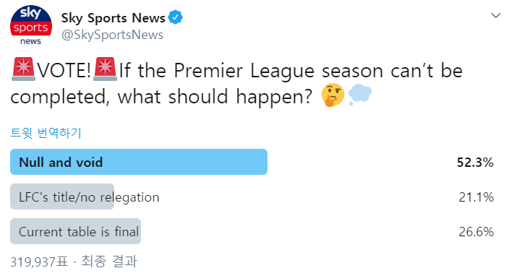Click the blue verified badge icon
The width and height of the screenshot is (514, 276).
(x=176, y=17)
